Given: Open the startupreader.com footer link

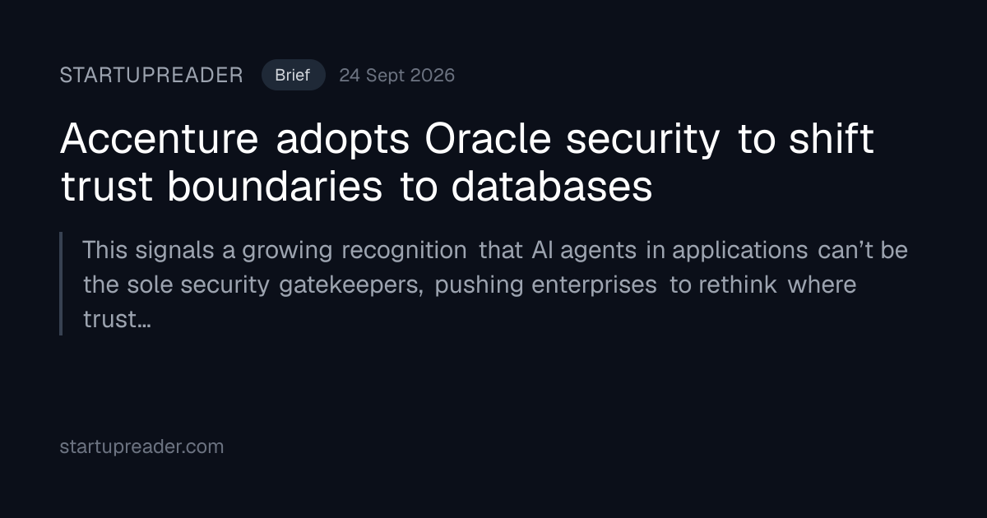Looking at the screenshot, I should coord(141,446).
